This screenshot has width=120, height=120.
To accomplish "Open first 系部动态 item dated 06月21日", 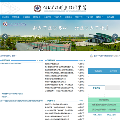I will [x=56, y=104].
